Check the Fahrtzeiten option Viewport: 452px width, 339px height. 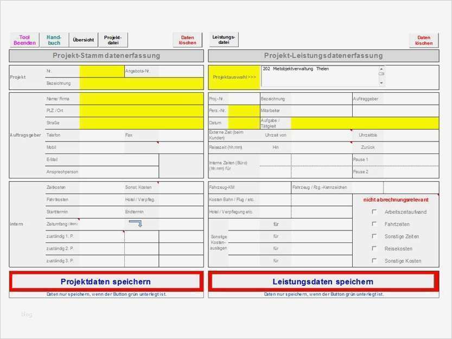tap(373, 224)
